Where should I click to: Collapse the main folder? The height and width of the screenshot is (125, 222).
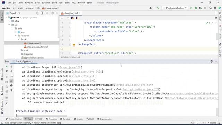[12, 28]
